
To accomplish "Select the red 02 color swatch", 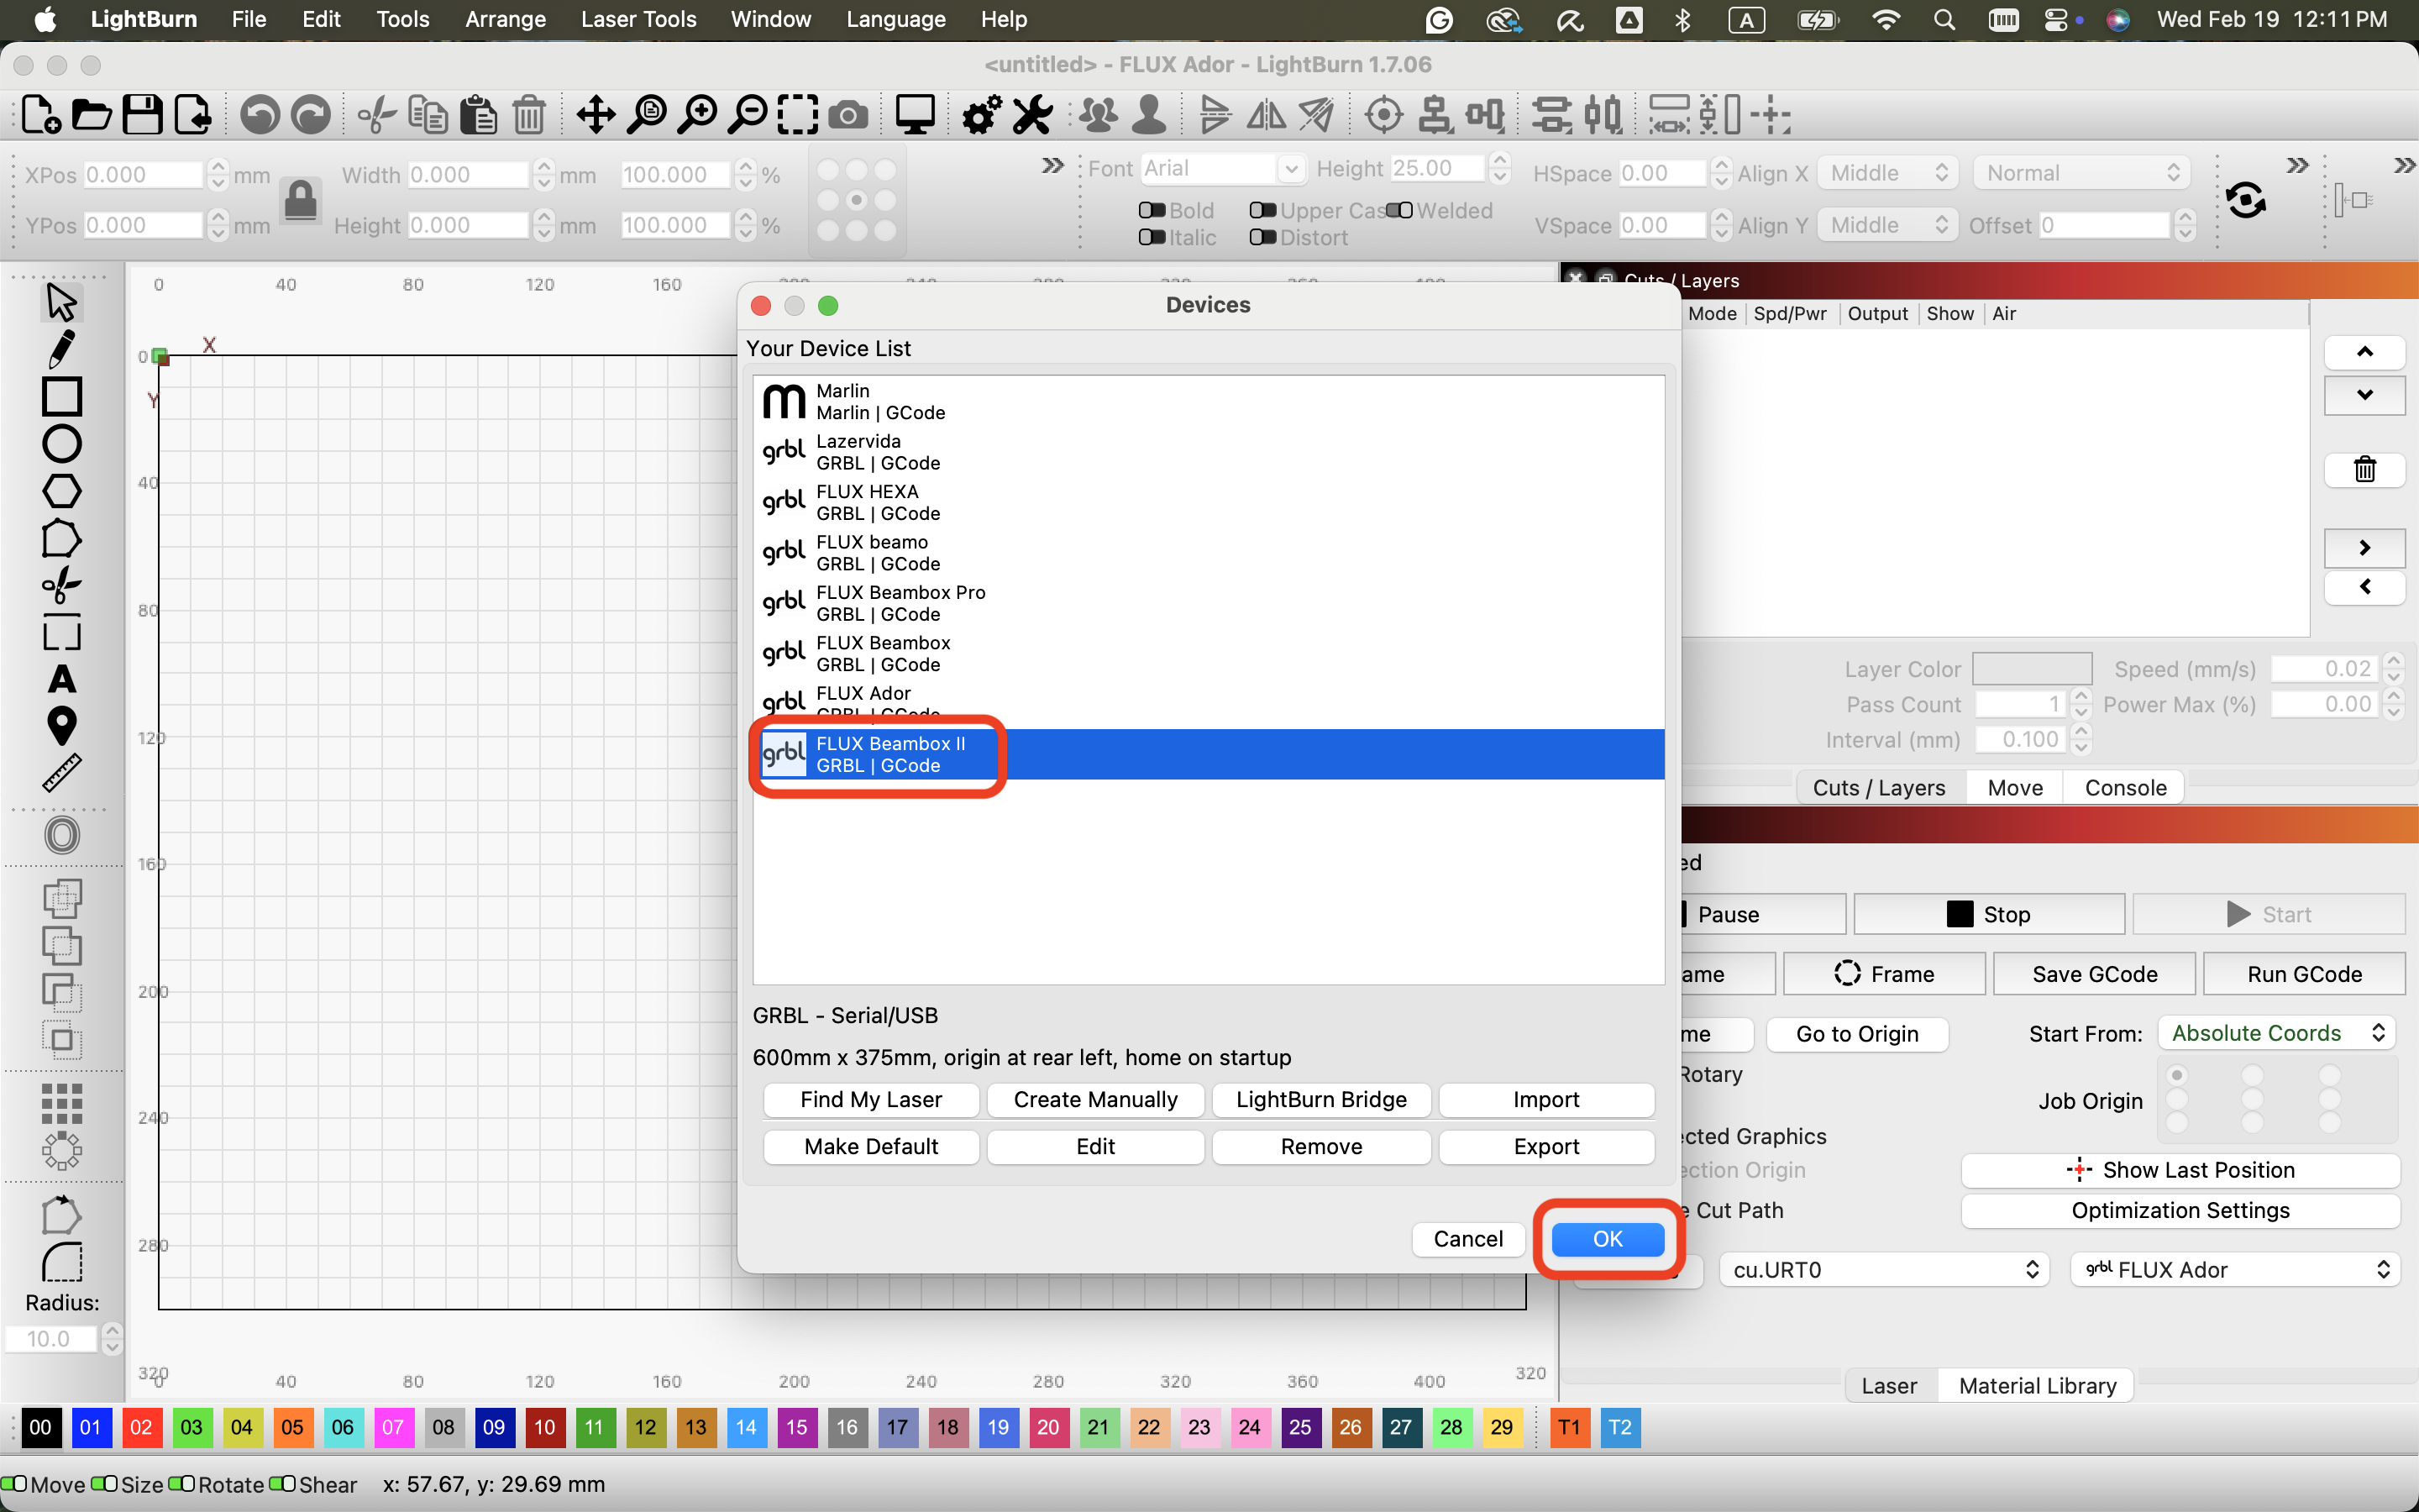I will tap(141, 1427).
